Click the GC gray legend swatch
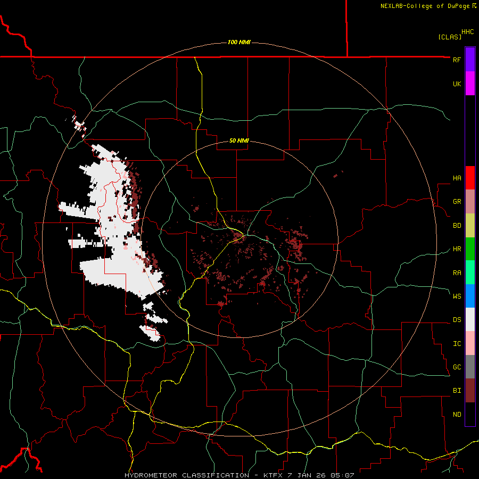The image size is (479, 479). coord(470,367)
